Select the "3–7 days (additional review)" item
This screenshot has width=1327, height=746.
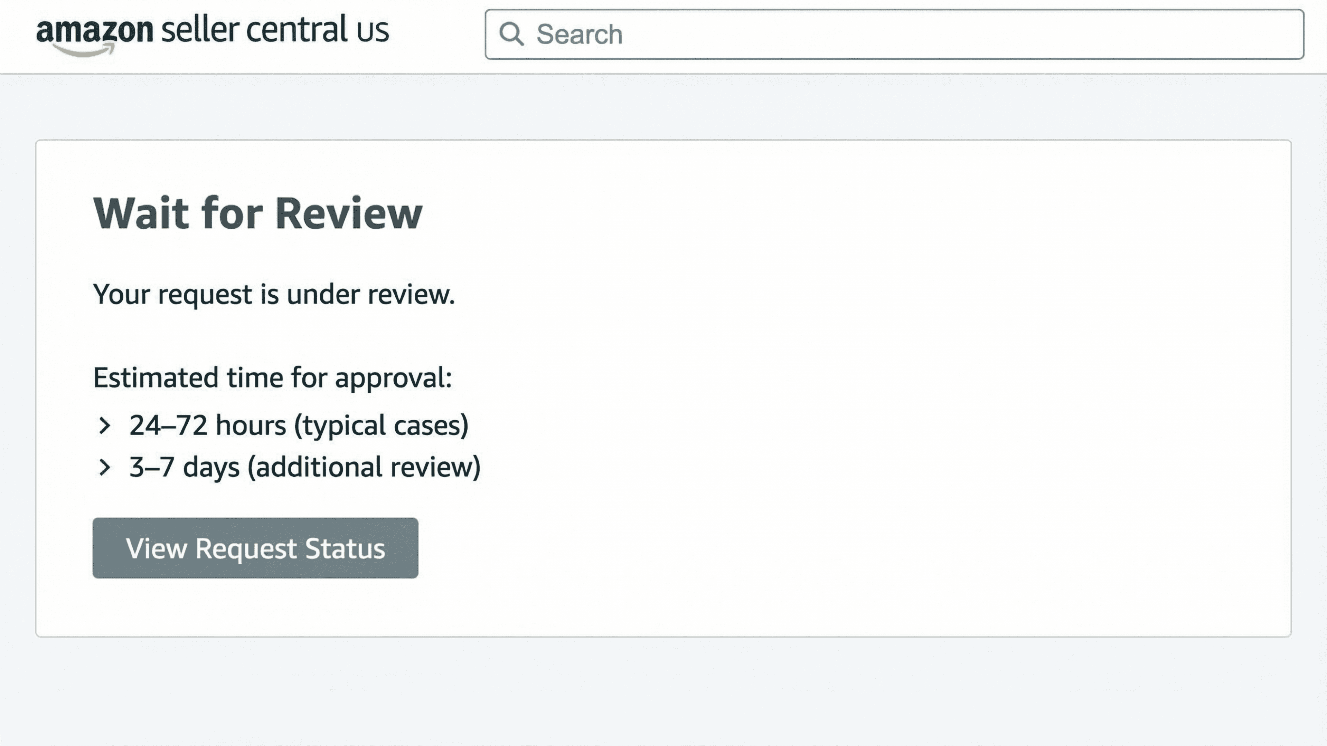pyautogui.click(x=305, y=468)
